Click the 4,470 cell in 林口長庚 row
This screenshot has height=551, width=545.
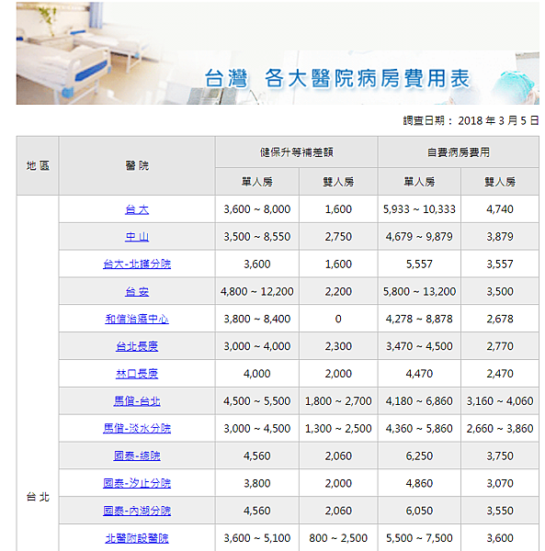tap(419, 374)
